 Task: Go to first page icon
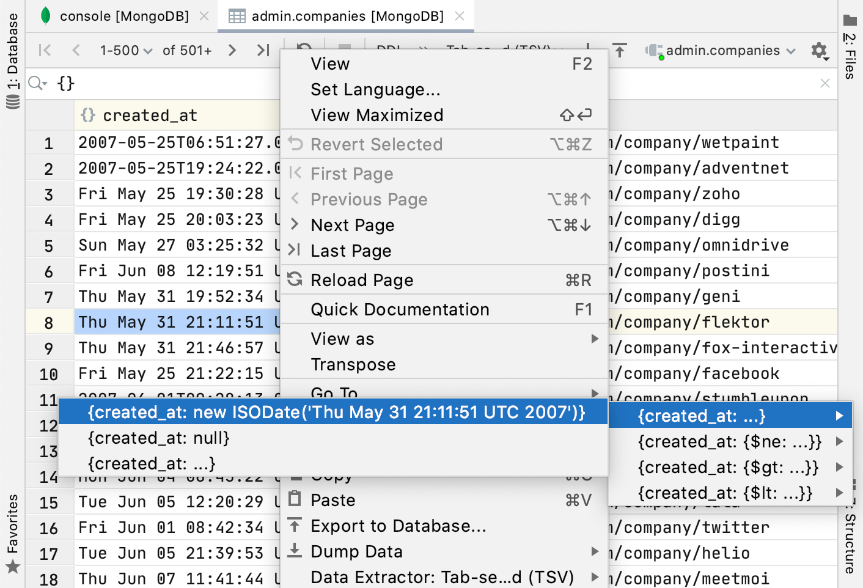(45, 50)
